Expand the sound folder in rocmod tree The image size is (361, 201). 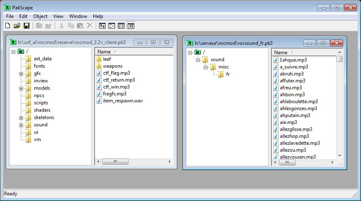click(21, 125)
